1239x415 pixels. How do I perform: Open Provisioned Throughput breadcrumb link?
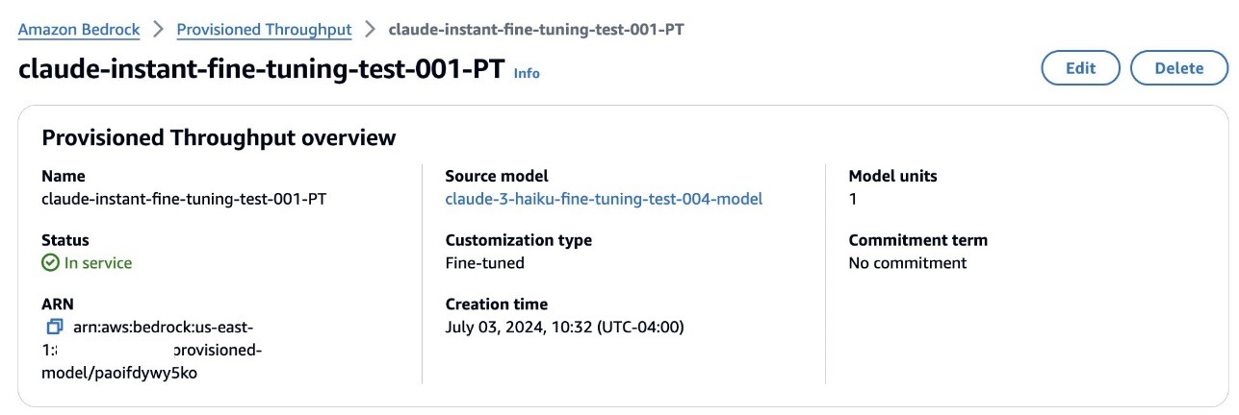click(x=264, y=30)
